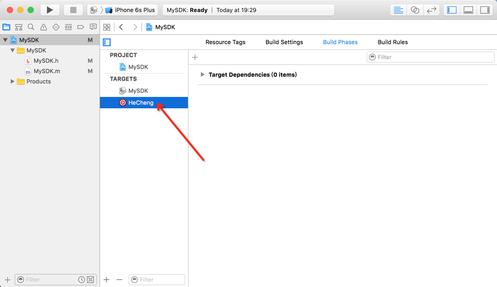This screenshot has width=497, height=287.
Task: Switch to Build Settings tab
Action: pyautogui.click(x=284, y=42)
